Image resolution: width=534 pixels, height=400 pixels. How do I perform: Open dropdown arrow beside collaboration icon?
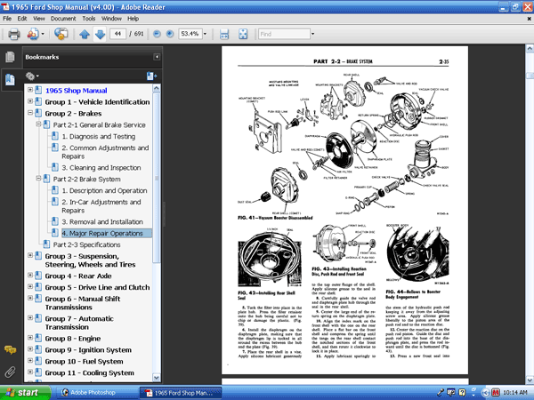[x=43, y=34]
